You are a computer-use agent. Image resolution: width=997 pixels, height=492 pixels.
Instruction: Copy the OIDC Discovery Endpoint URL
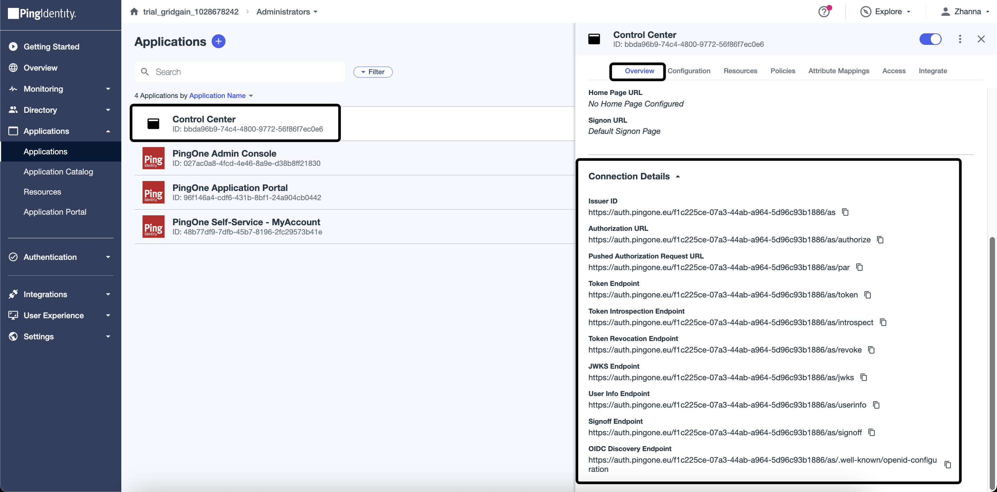(x=948, y=465)
